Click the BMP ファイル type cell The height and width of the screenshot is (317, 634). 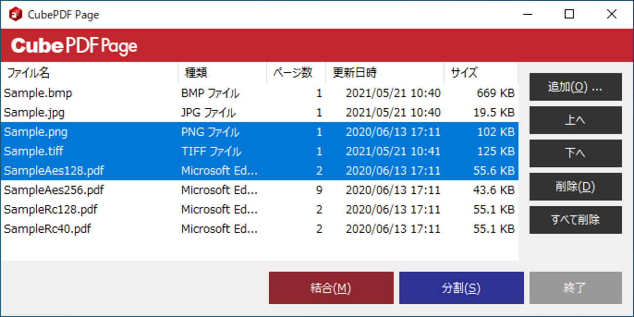pyautogui.click(x=210, y=93)
